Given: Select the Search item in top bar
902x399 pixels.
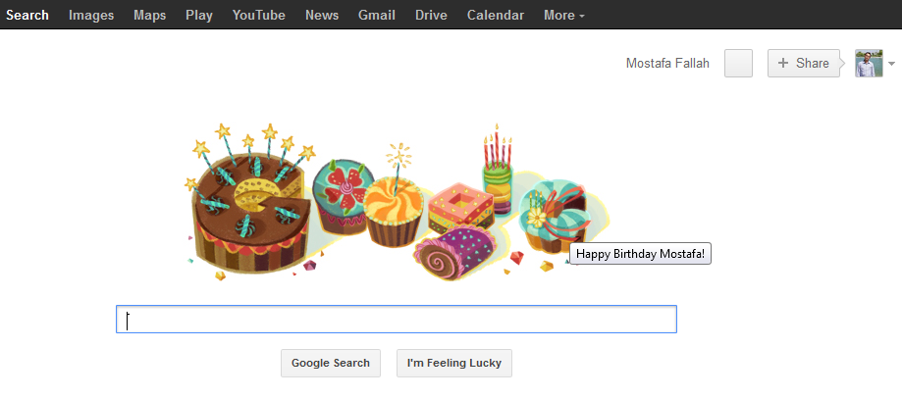Looking at the screenshot, I should (x=27, y=15).
